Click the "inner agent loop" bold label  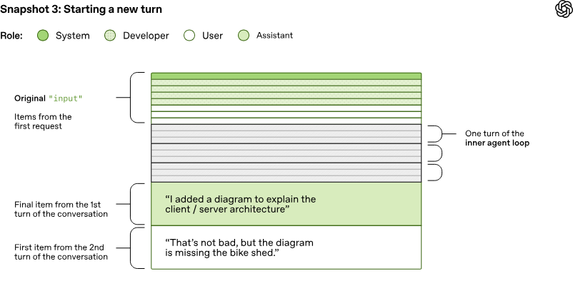pos(497,143)
